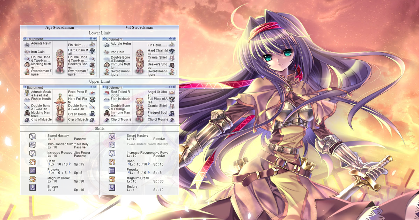Click Iron Cain icon in Agi Lower Limit equipment
This screenshot has width=419, height=220.
27,52
